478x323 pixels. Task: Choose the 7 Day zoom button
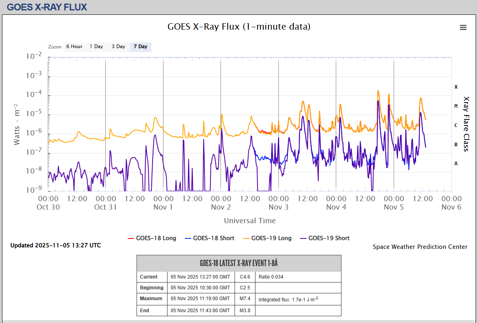tap(140, 46)
